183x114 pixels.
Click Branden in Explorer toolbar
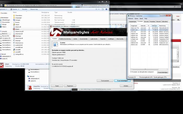[25, 9]
